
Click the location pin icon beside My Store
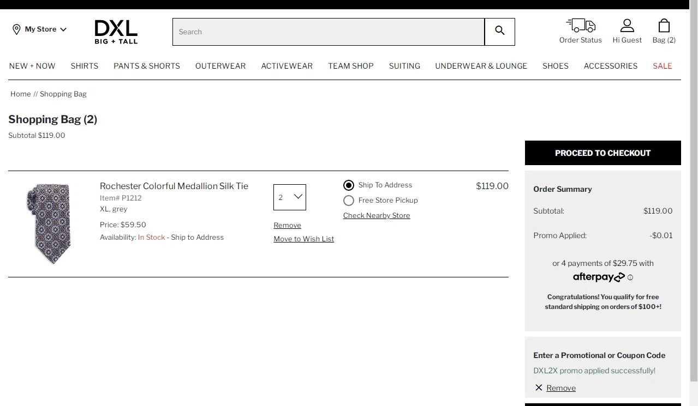click(x=16, y=29)
